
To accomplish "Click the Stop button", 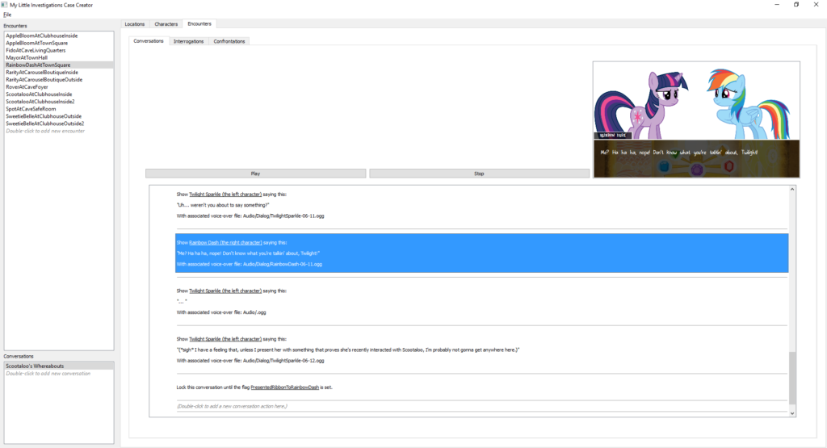I will 479,174.
